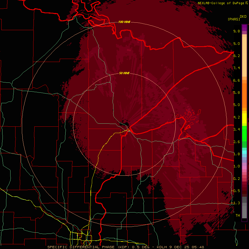Pick the light peach segment of color bar
The width and height of the screenshot is (249, 249).
pyautogui.click(x=244, y=57)
